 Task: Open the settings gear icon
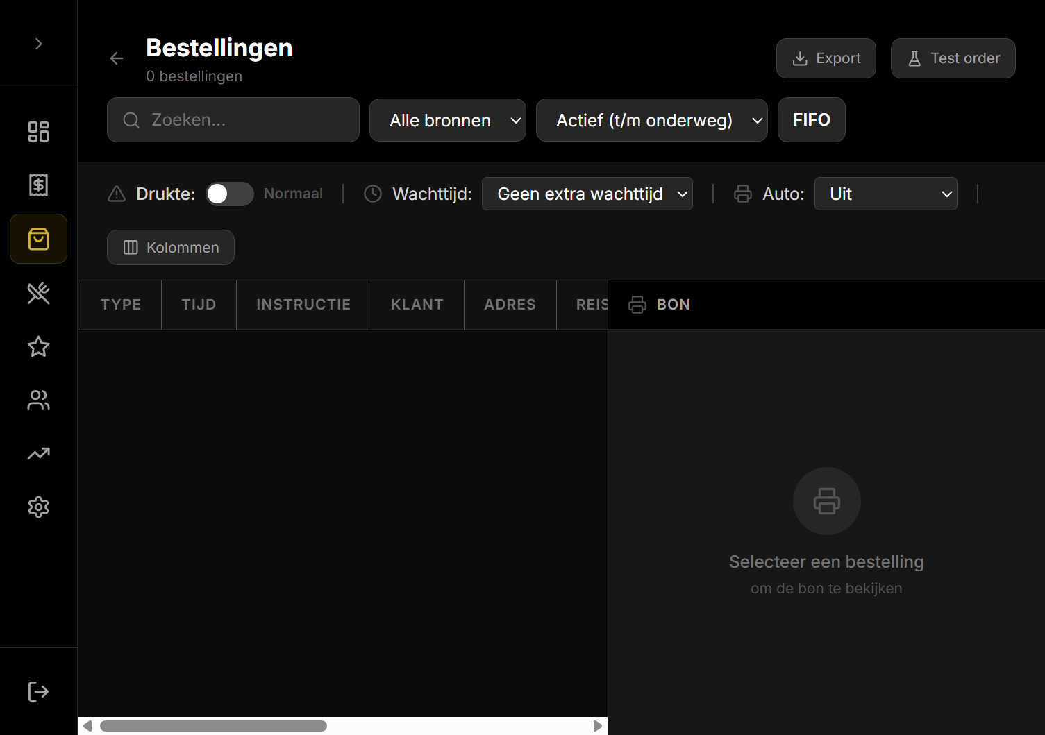click(x=38, y=507)
